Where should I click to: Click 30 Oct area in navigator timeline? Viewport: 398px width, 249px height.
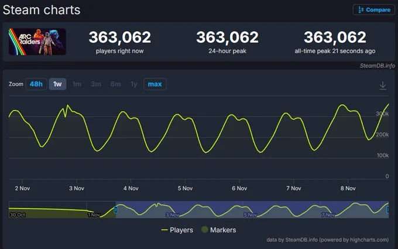click(18, 215)
